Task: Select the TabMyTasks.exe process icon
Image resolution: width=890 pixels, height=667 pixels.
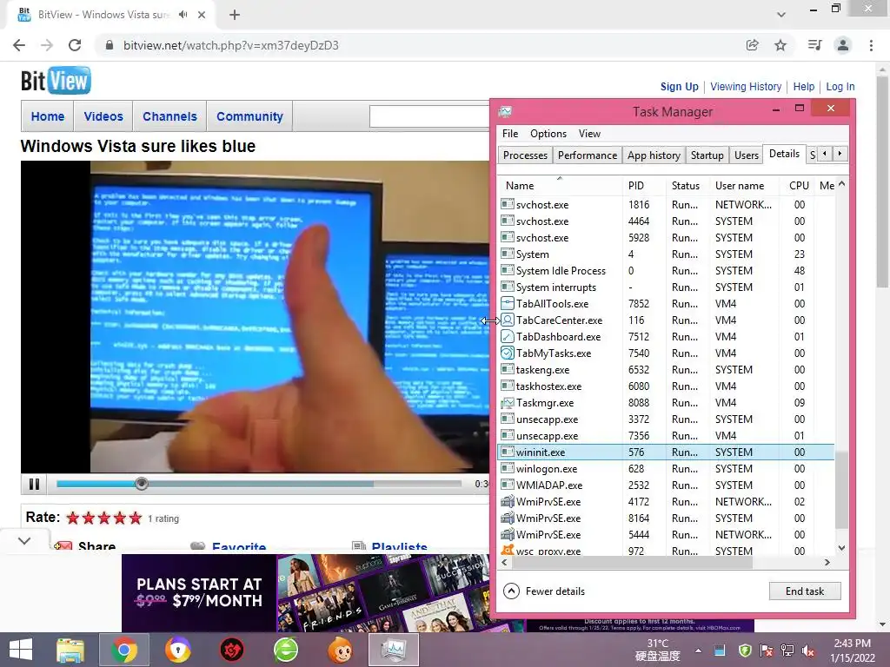Action: point(508,353)
